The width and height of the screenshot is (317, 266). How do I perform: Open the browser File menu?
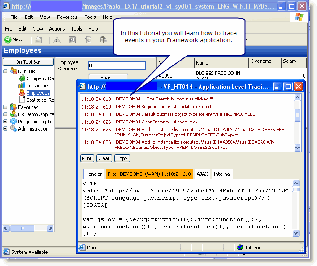point(14,17)
